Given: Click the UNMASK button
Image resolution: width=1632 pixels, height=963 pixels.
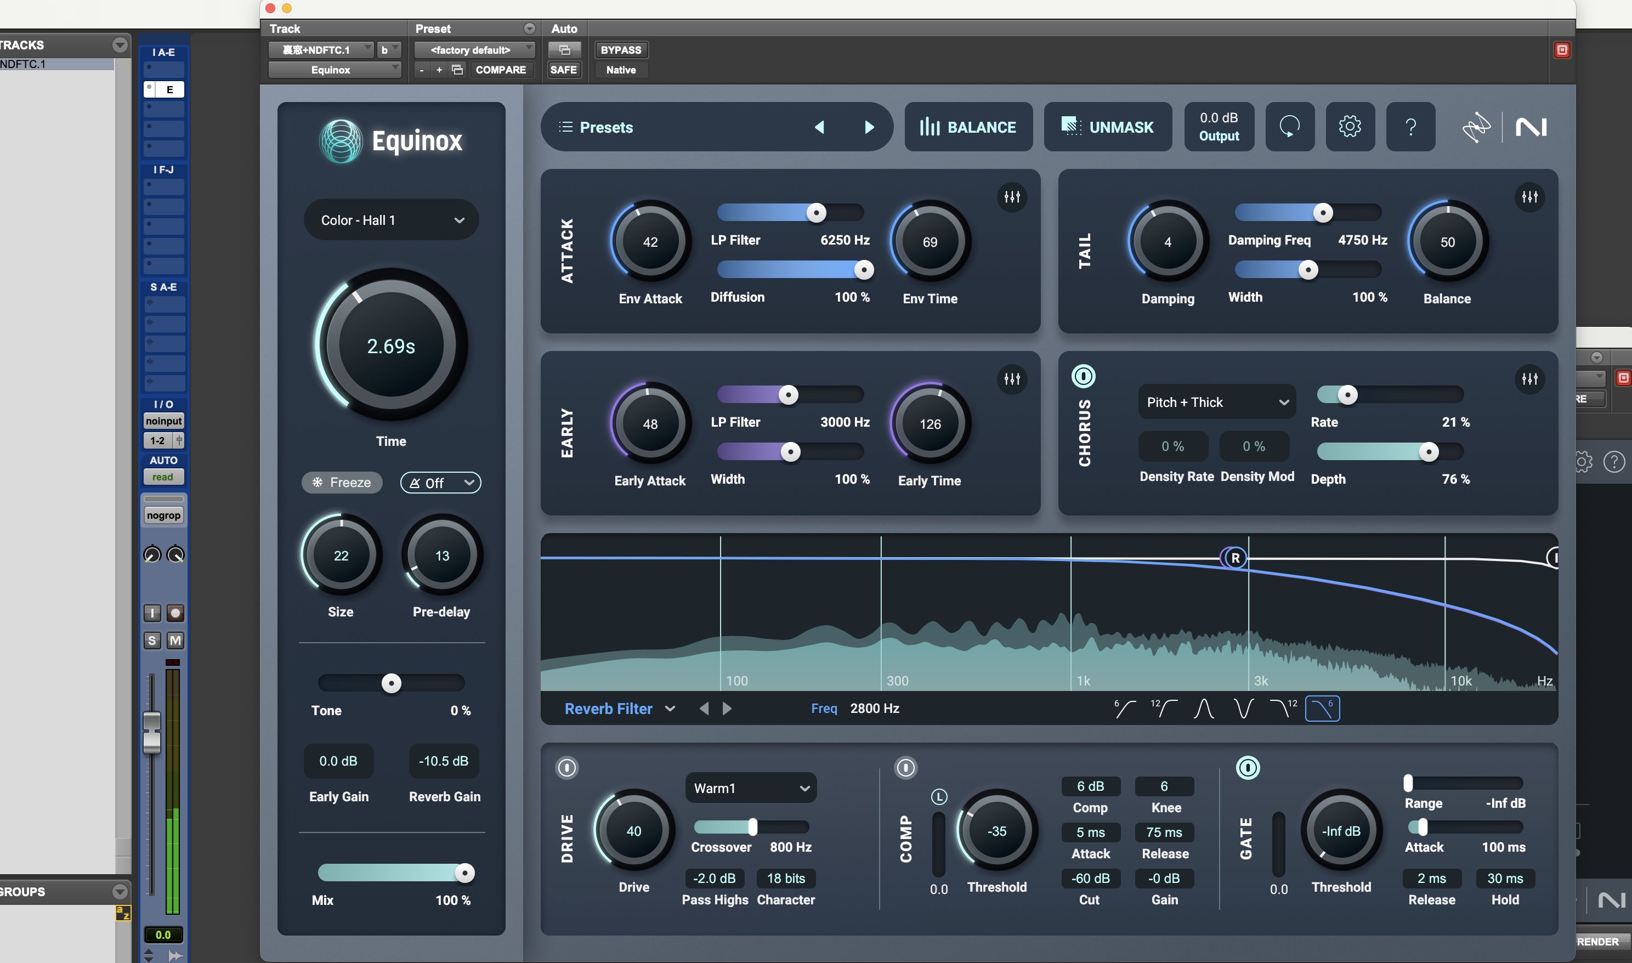Looking at the screenshot, I should click(1108, 127).
